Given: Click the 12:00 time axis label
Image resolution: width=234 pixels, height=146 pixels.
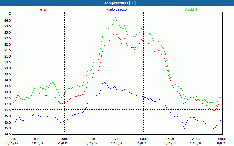Looking at the screenshot, I should 117,139.
